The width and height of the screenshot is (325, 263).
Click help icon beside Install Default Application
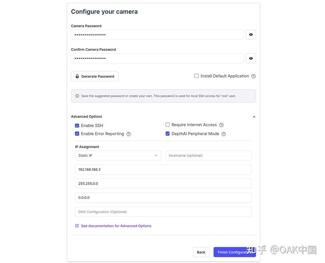click(x=253, y=76)
